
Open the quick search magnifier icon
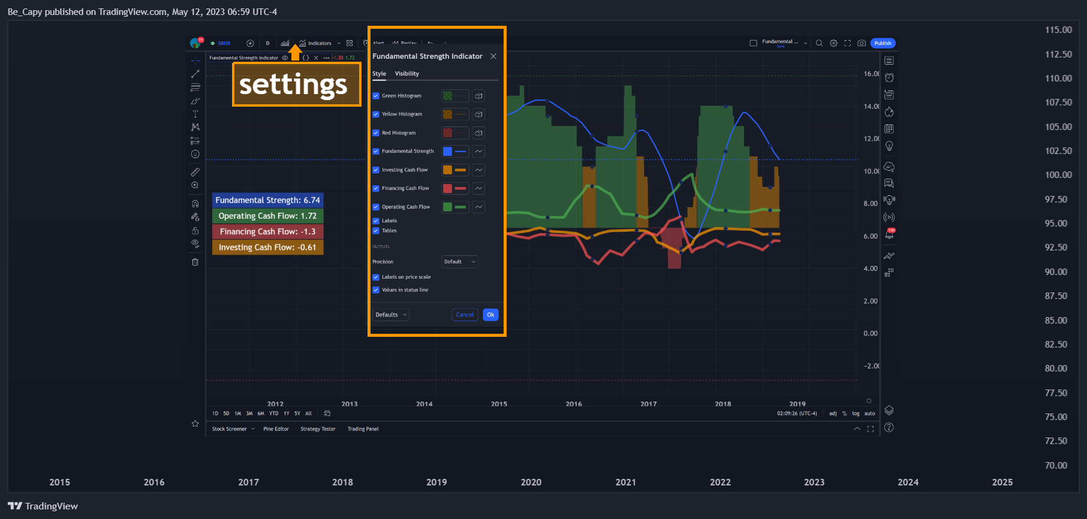pos(819,43)
